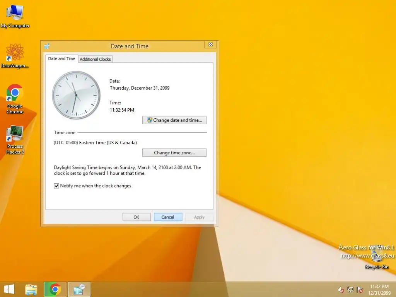Open the network status tray icon

point(350,290)
